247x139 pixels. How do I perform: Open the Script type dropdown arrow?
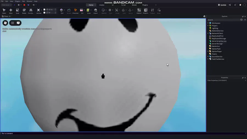pyautogui.click(x=91, y=10)
